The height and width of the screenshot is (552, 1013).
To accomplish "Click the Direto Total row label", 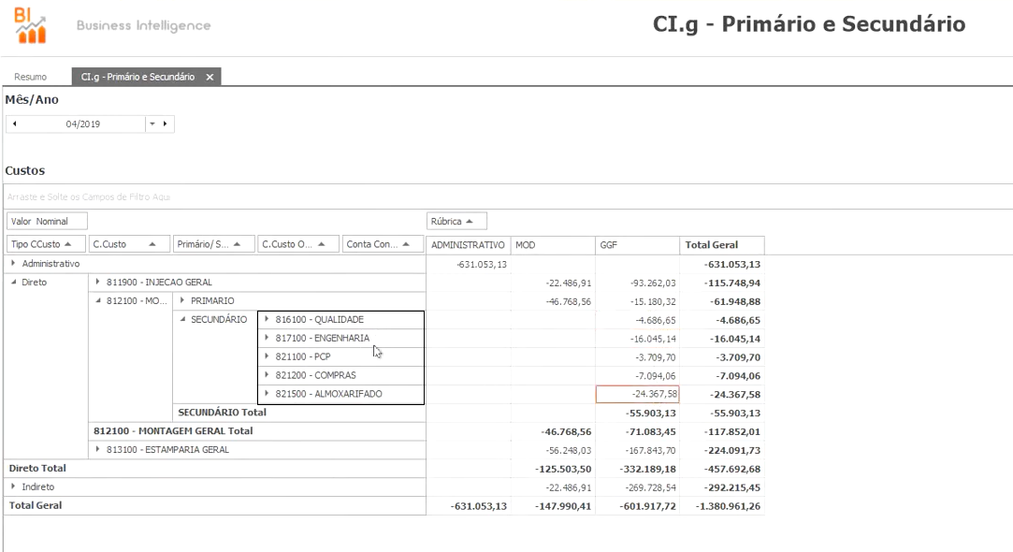I will [37, 468].
